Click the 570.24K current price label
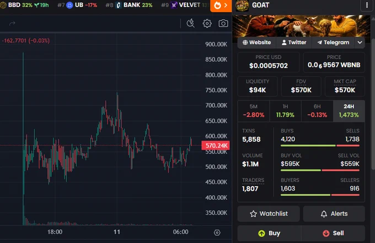The width and height of the screenshot is (375, 243). click(x=216, y=145)
